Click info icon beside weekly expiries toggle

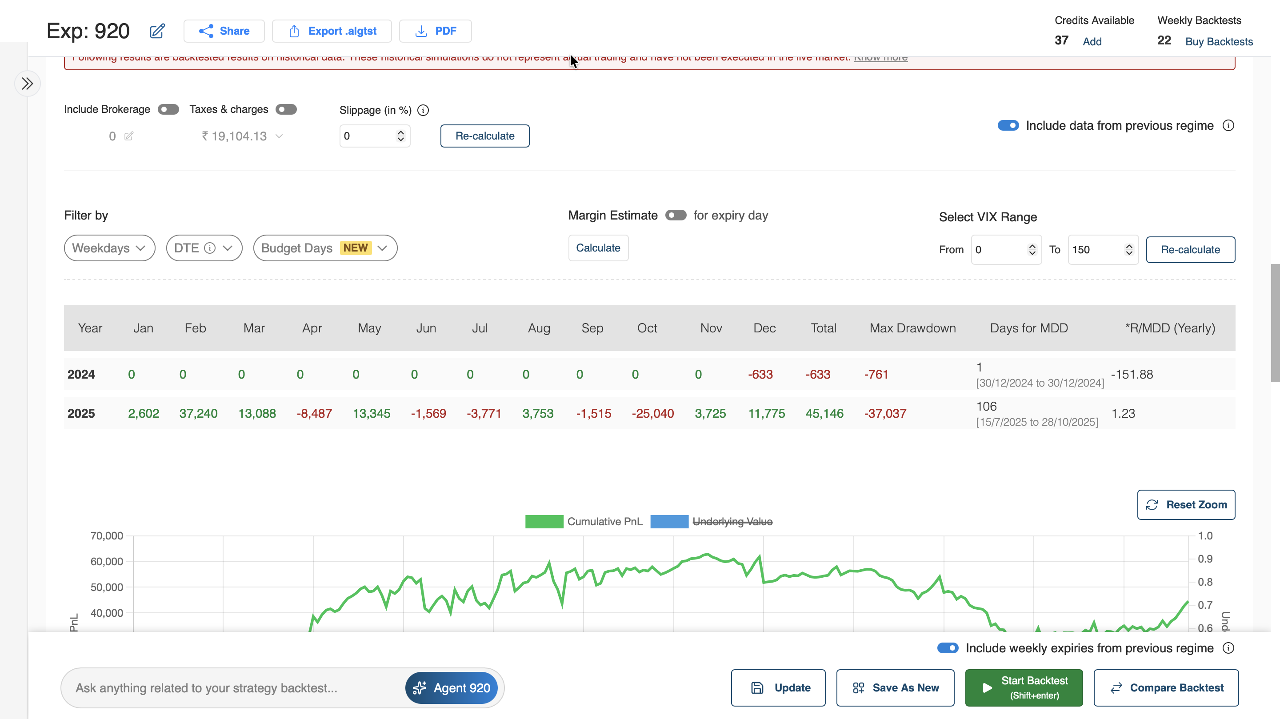click(x=1228, y=648)
